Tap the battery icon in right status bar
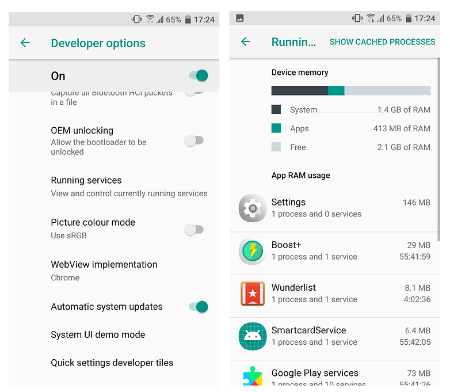 409,18
